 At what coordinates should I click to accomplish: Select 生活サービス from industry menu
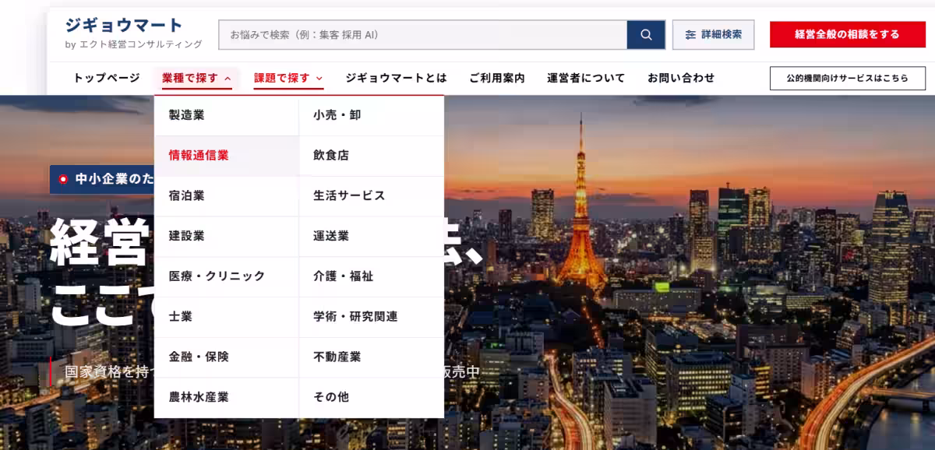point(372,196)
